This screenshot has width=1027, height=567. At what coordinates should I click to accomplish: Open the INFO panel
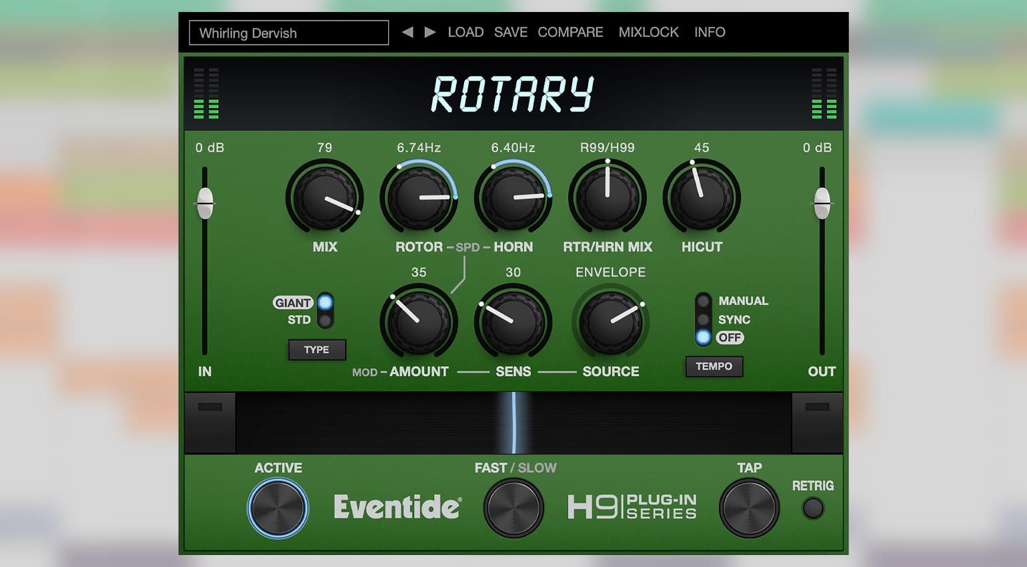[x=710, y=32]
